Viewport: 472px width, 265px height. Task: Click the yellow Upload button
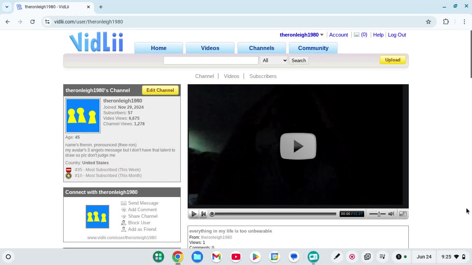(393, 60)
